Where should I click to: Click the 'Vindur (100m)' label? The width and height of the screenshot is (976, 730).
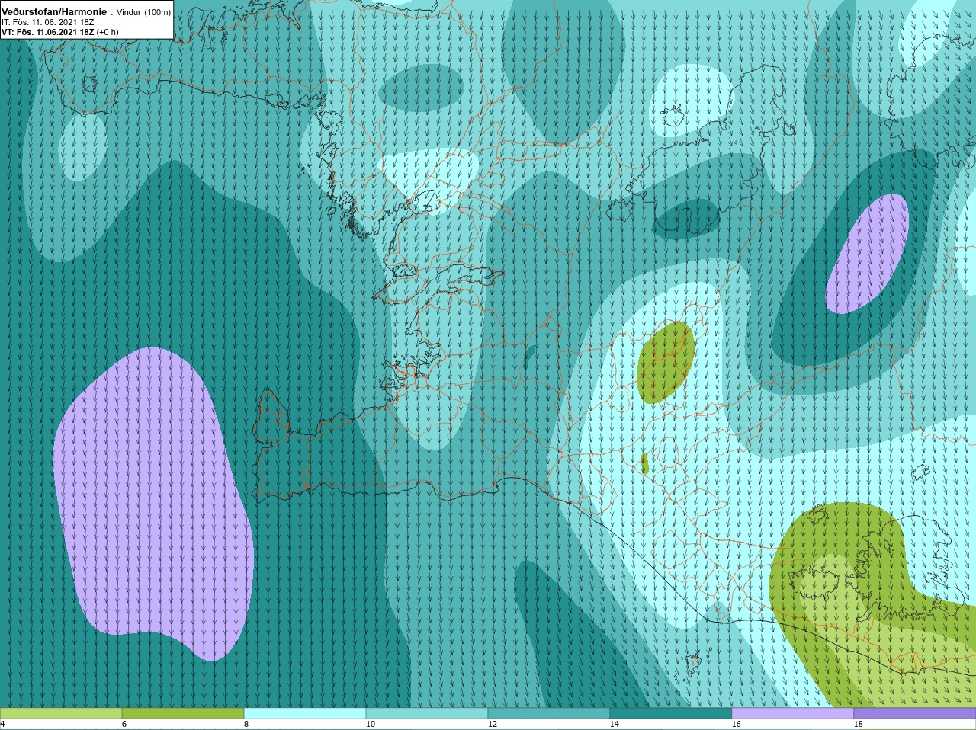[x=143, y=12]
